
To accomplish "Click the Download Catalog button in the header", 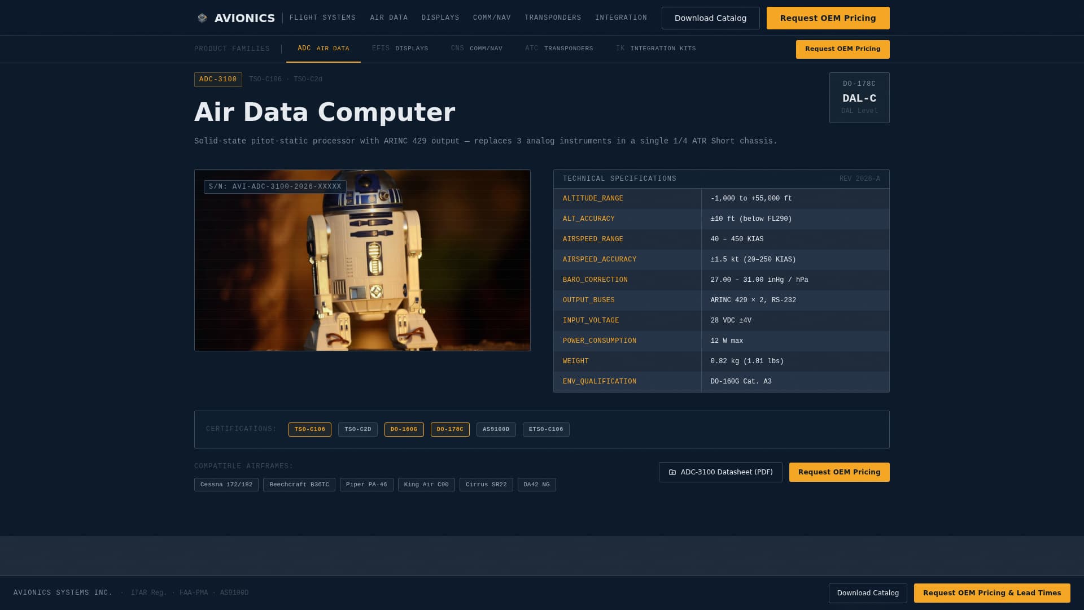I will (710, 18).
